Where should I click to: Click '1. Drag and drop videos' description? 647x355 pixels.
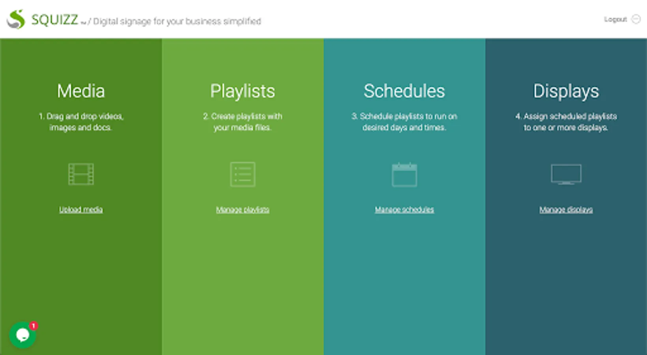coord(81,122)
